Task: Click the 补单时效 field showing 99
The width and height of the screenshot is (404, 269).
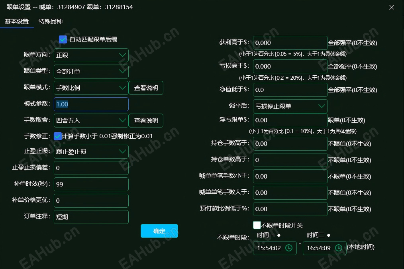Action: (x=91, y=184)
